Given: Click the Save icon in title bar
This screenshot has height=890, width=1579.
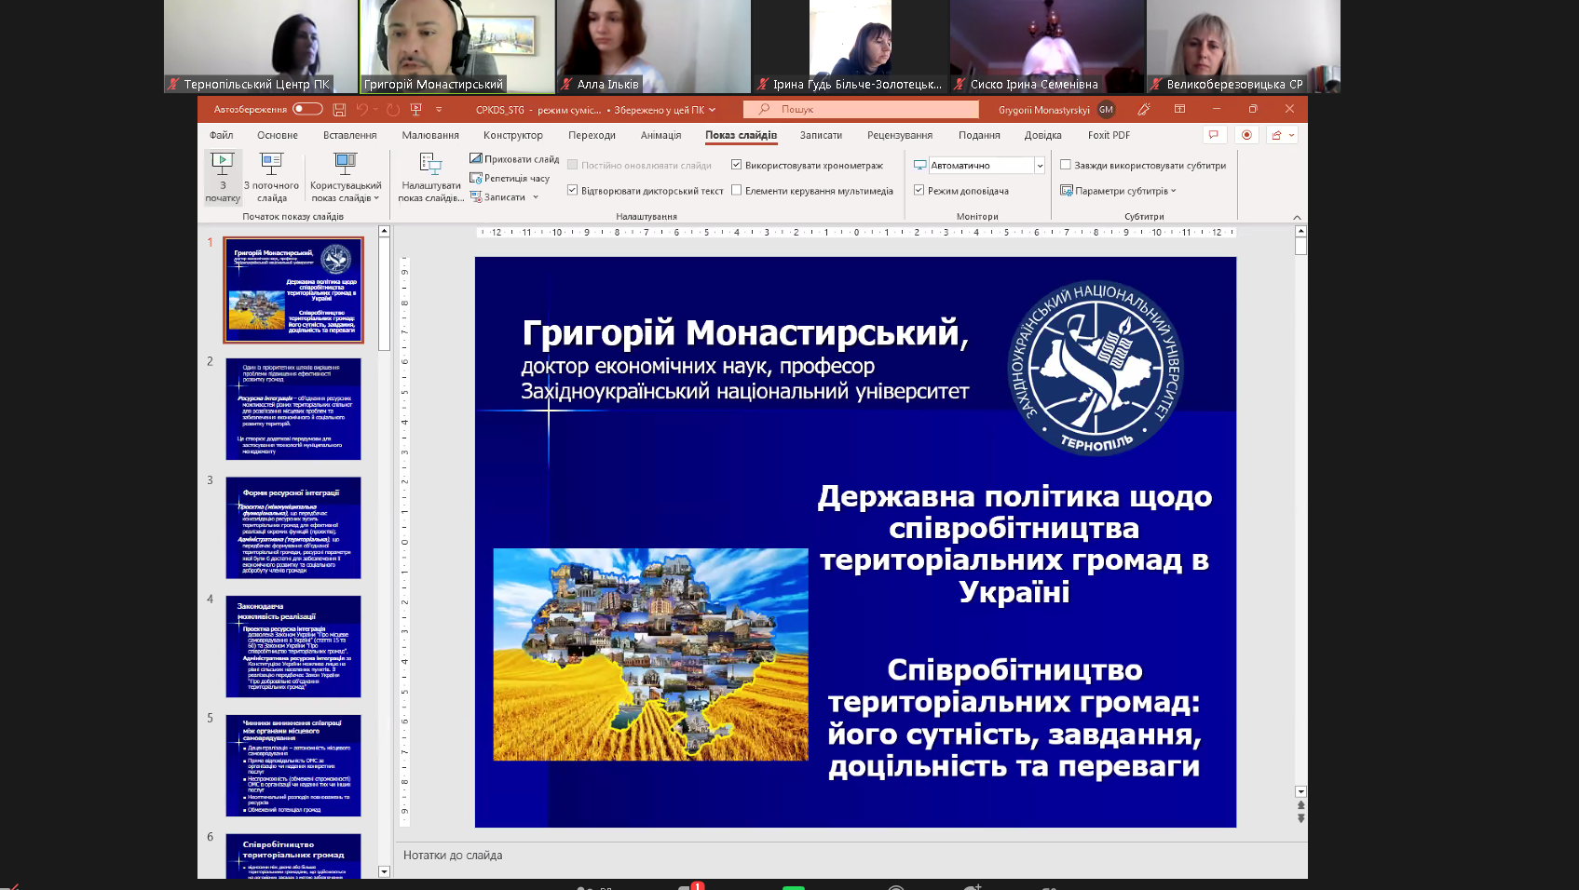Looking at the screenshot, I should (x=339, y=110).
